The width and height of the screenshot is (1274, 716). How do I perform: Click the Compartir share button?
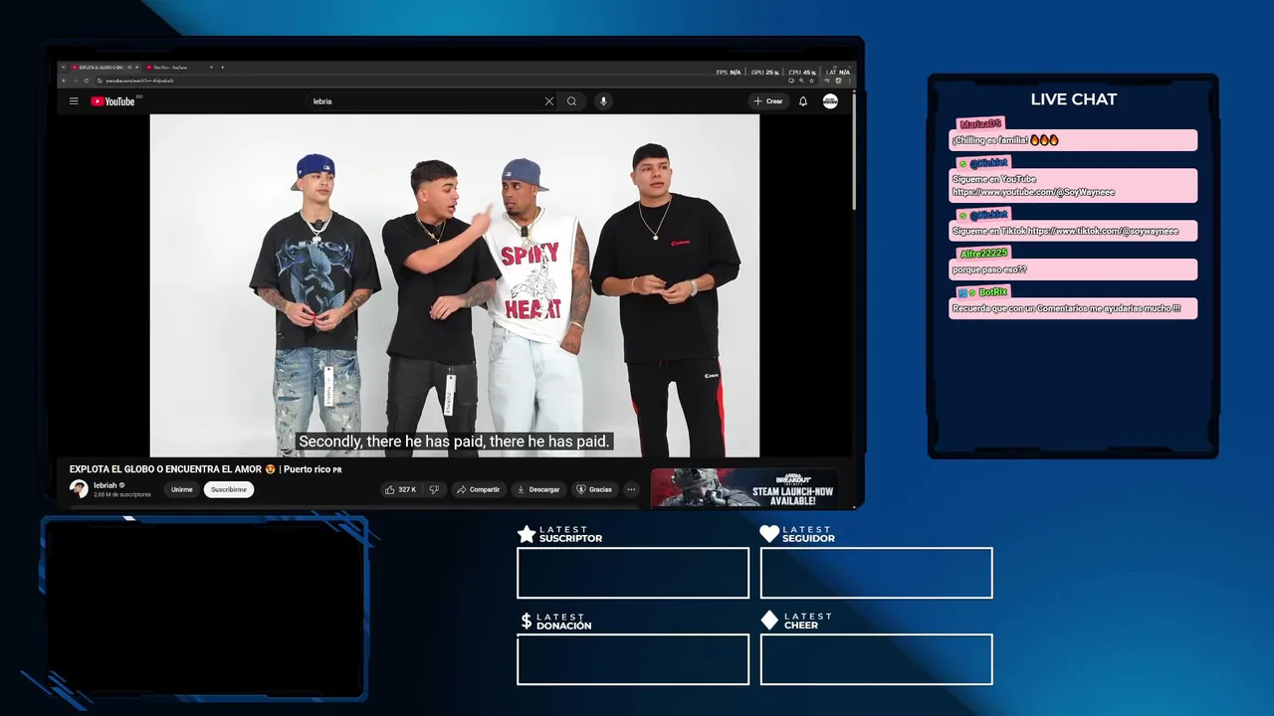tap(478, 489)
